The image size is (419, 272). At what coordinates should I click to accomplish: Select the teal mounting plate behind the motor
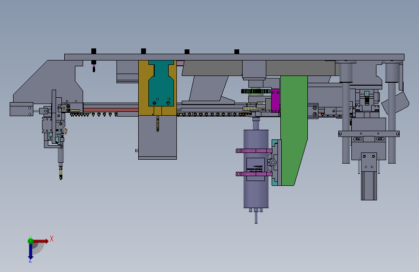[275, 163]
